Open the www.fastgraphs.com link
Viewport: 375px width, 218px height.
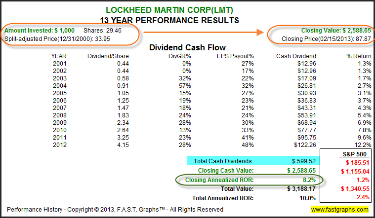point(339,210)
